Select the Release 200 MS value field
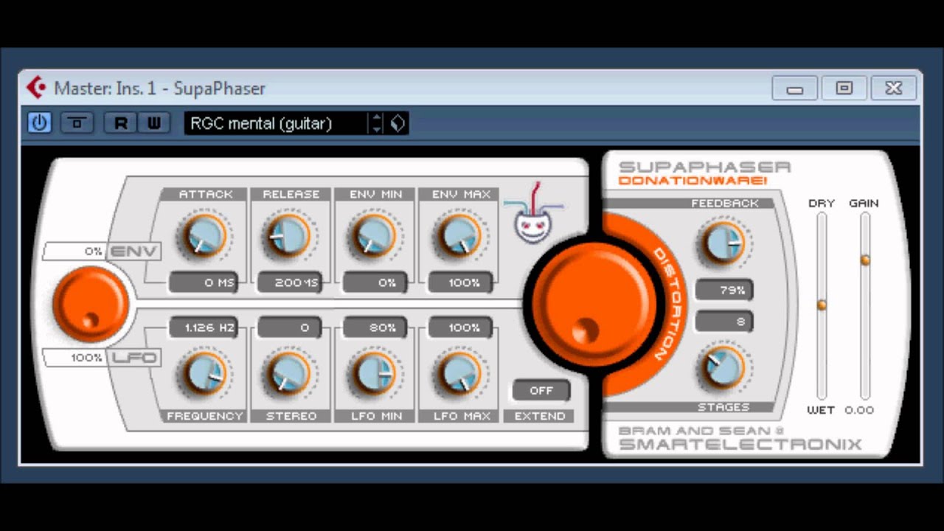944x531 pixels. coord(289,283)
